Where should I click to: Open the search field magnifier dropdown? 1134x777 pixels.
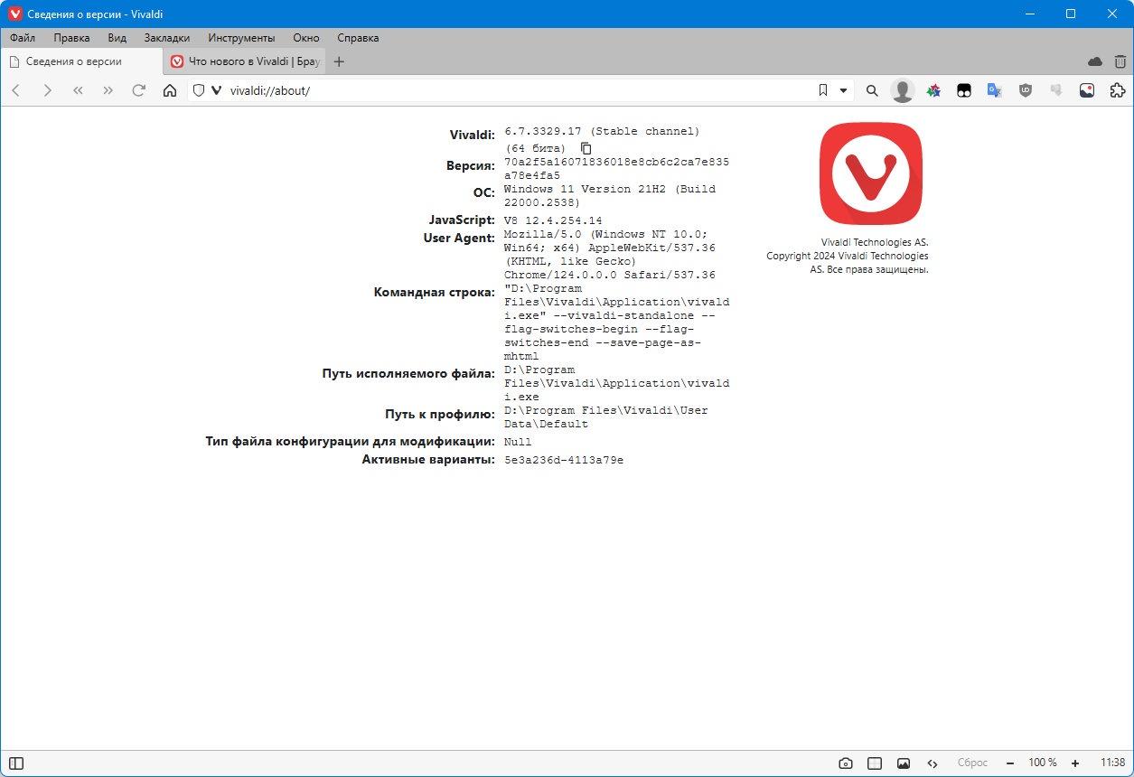coord(872,90)
